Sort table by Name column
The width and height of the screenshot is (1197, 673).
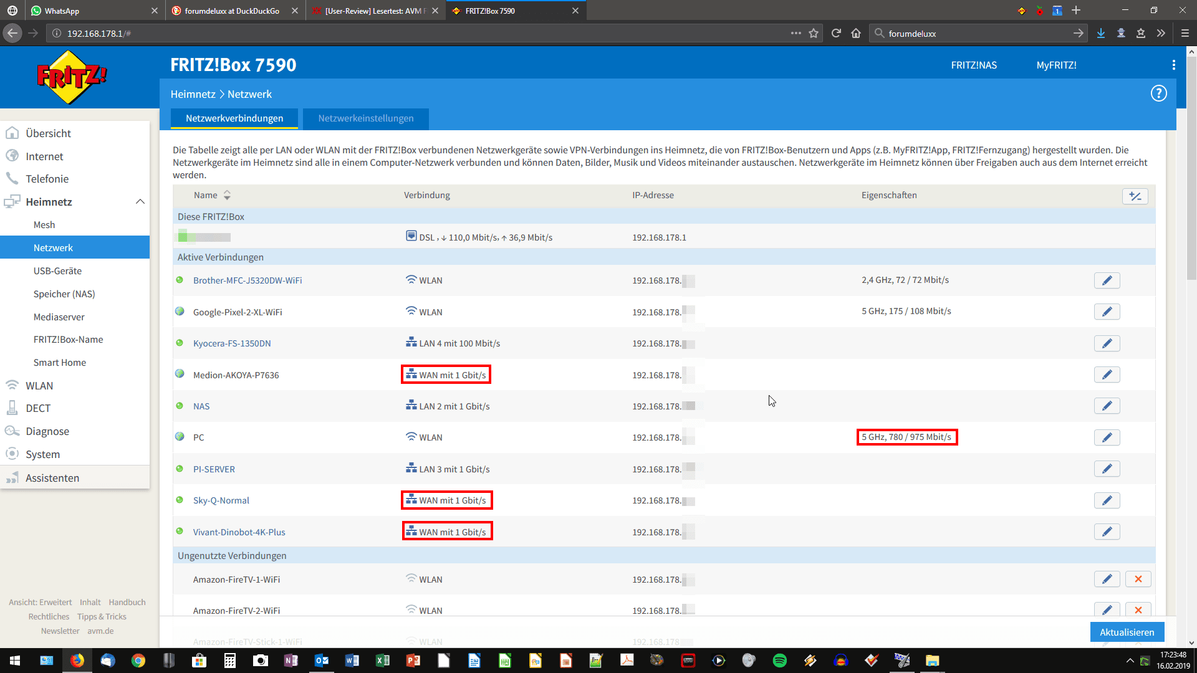pos(212,195)
